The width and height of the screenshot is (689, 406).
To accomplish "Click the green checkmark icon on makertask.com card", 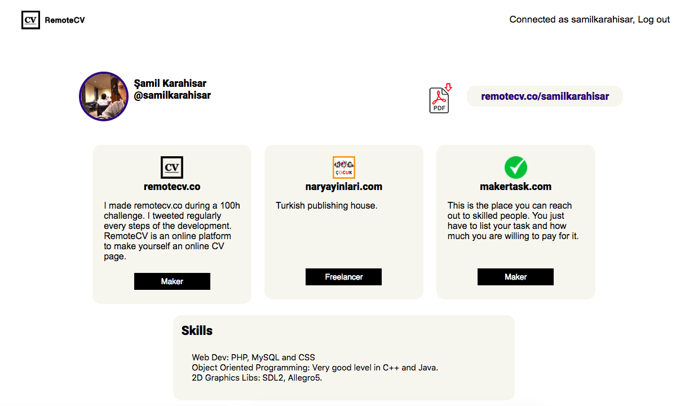I will (515, 167).
